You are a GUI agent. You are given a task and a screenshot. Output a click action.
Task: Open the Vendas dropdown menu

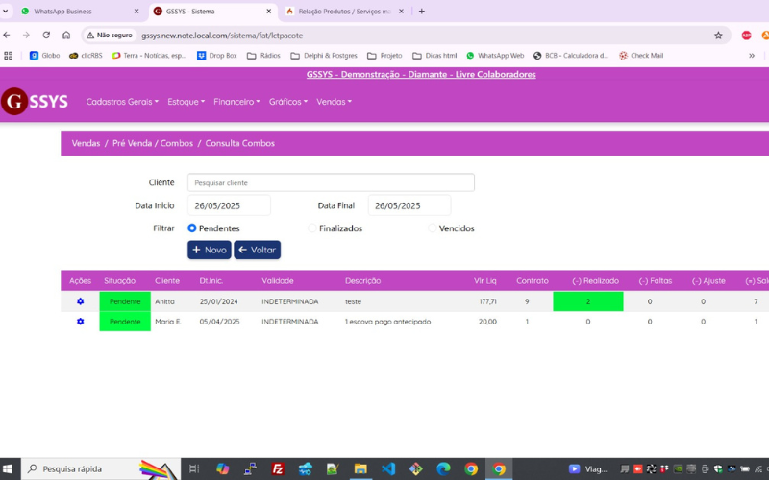pyautogui.click(x=334, y=102)
